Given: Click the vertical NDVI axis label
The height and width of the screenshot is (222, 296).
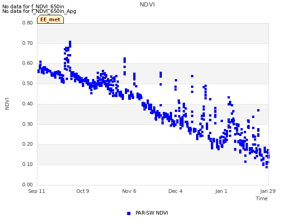Looking at the screenshot, I should [7, 104].
